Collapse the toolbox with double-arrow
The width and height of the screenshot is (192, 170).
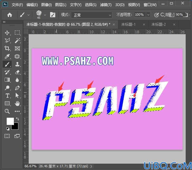pos(4,22)
